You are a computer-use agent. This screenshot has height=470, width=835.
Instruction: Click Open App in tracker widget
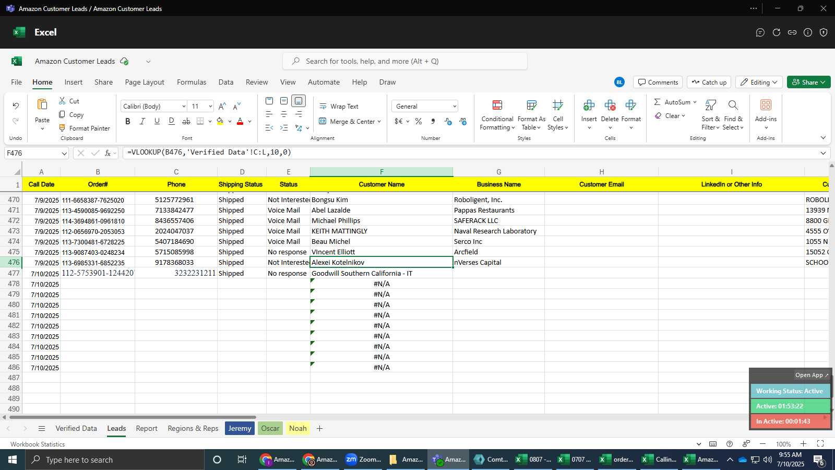click(x=812, y=375)
